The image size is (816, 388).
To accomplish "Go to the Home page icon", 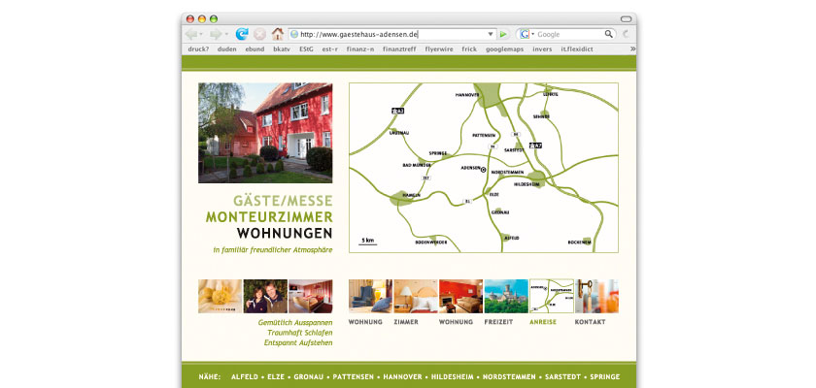I will (x=278, y=34).
